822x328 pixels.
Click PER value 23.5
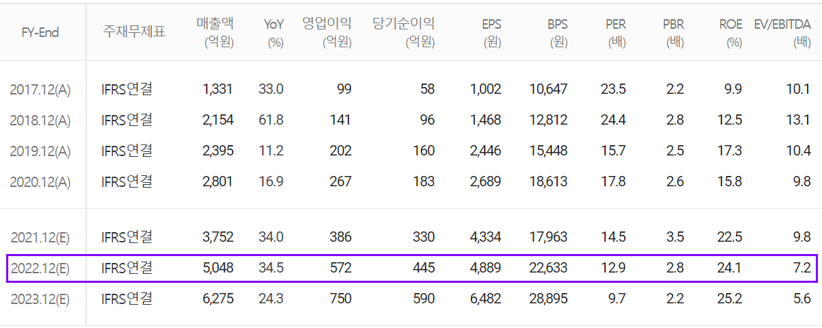click(x=613, y=89)
